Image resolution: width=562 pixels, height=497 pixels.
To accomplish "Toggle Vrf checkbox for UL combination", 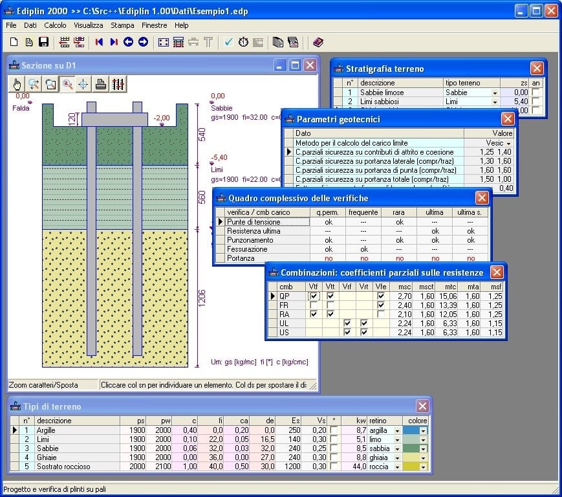I will click(348, 324).
